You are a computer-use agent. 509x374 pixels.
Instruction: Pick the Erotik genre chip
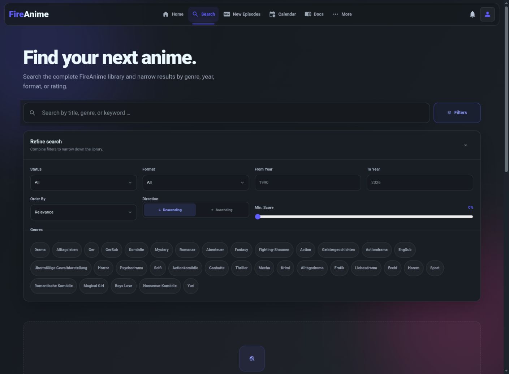pos(339,268)
